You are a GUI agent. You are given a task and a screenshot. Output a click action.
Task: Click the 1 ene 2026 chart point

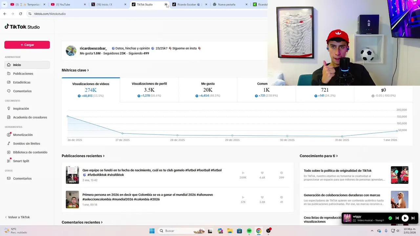click(397, 131)
